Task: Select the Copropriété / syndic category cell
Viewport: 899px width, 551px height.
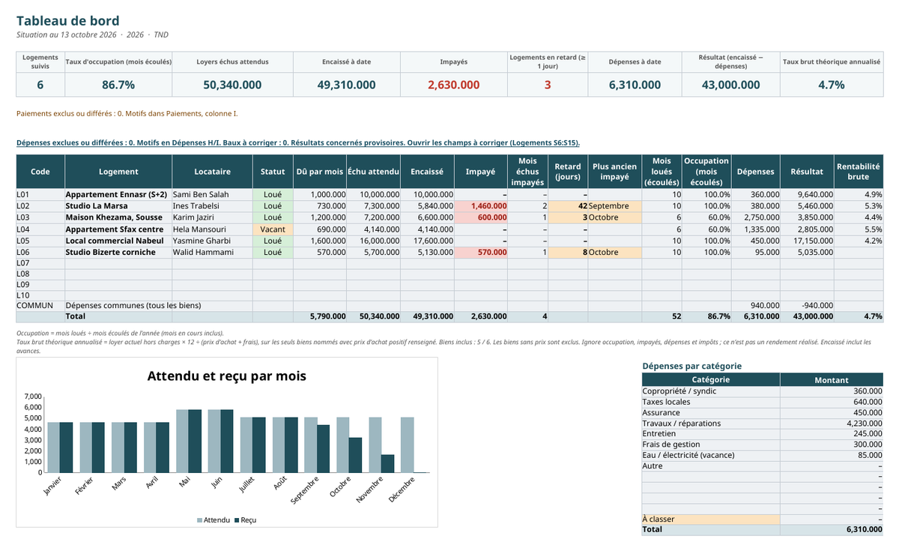Action: [x=710, y=391]
